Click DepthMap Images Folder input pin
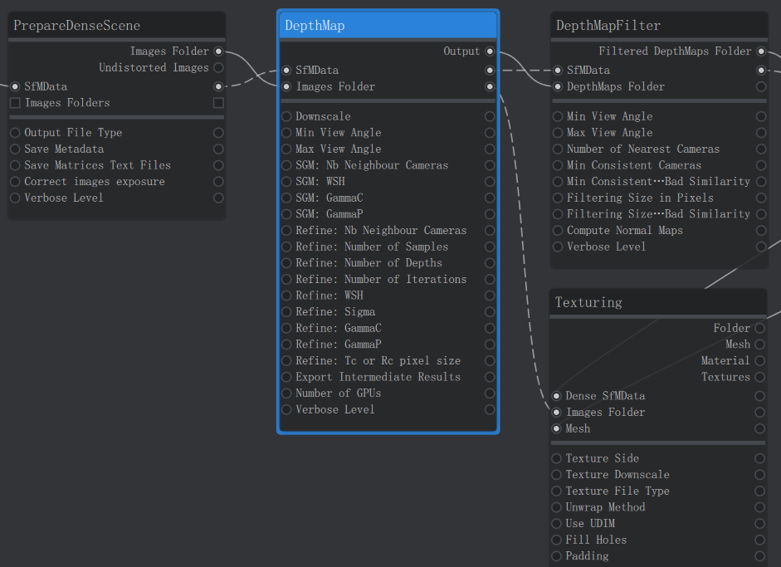The height and width of the screenshot is (567, 781). [286, 86]
